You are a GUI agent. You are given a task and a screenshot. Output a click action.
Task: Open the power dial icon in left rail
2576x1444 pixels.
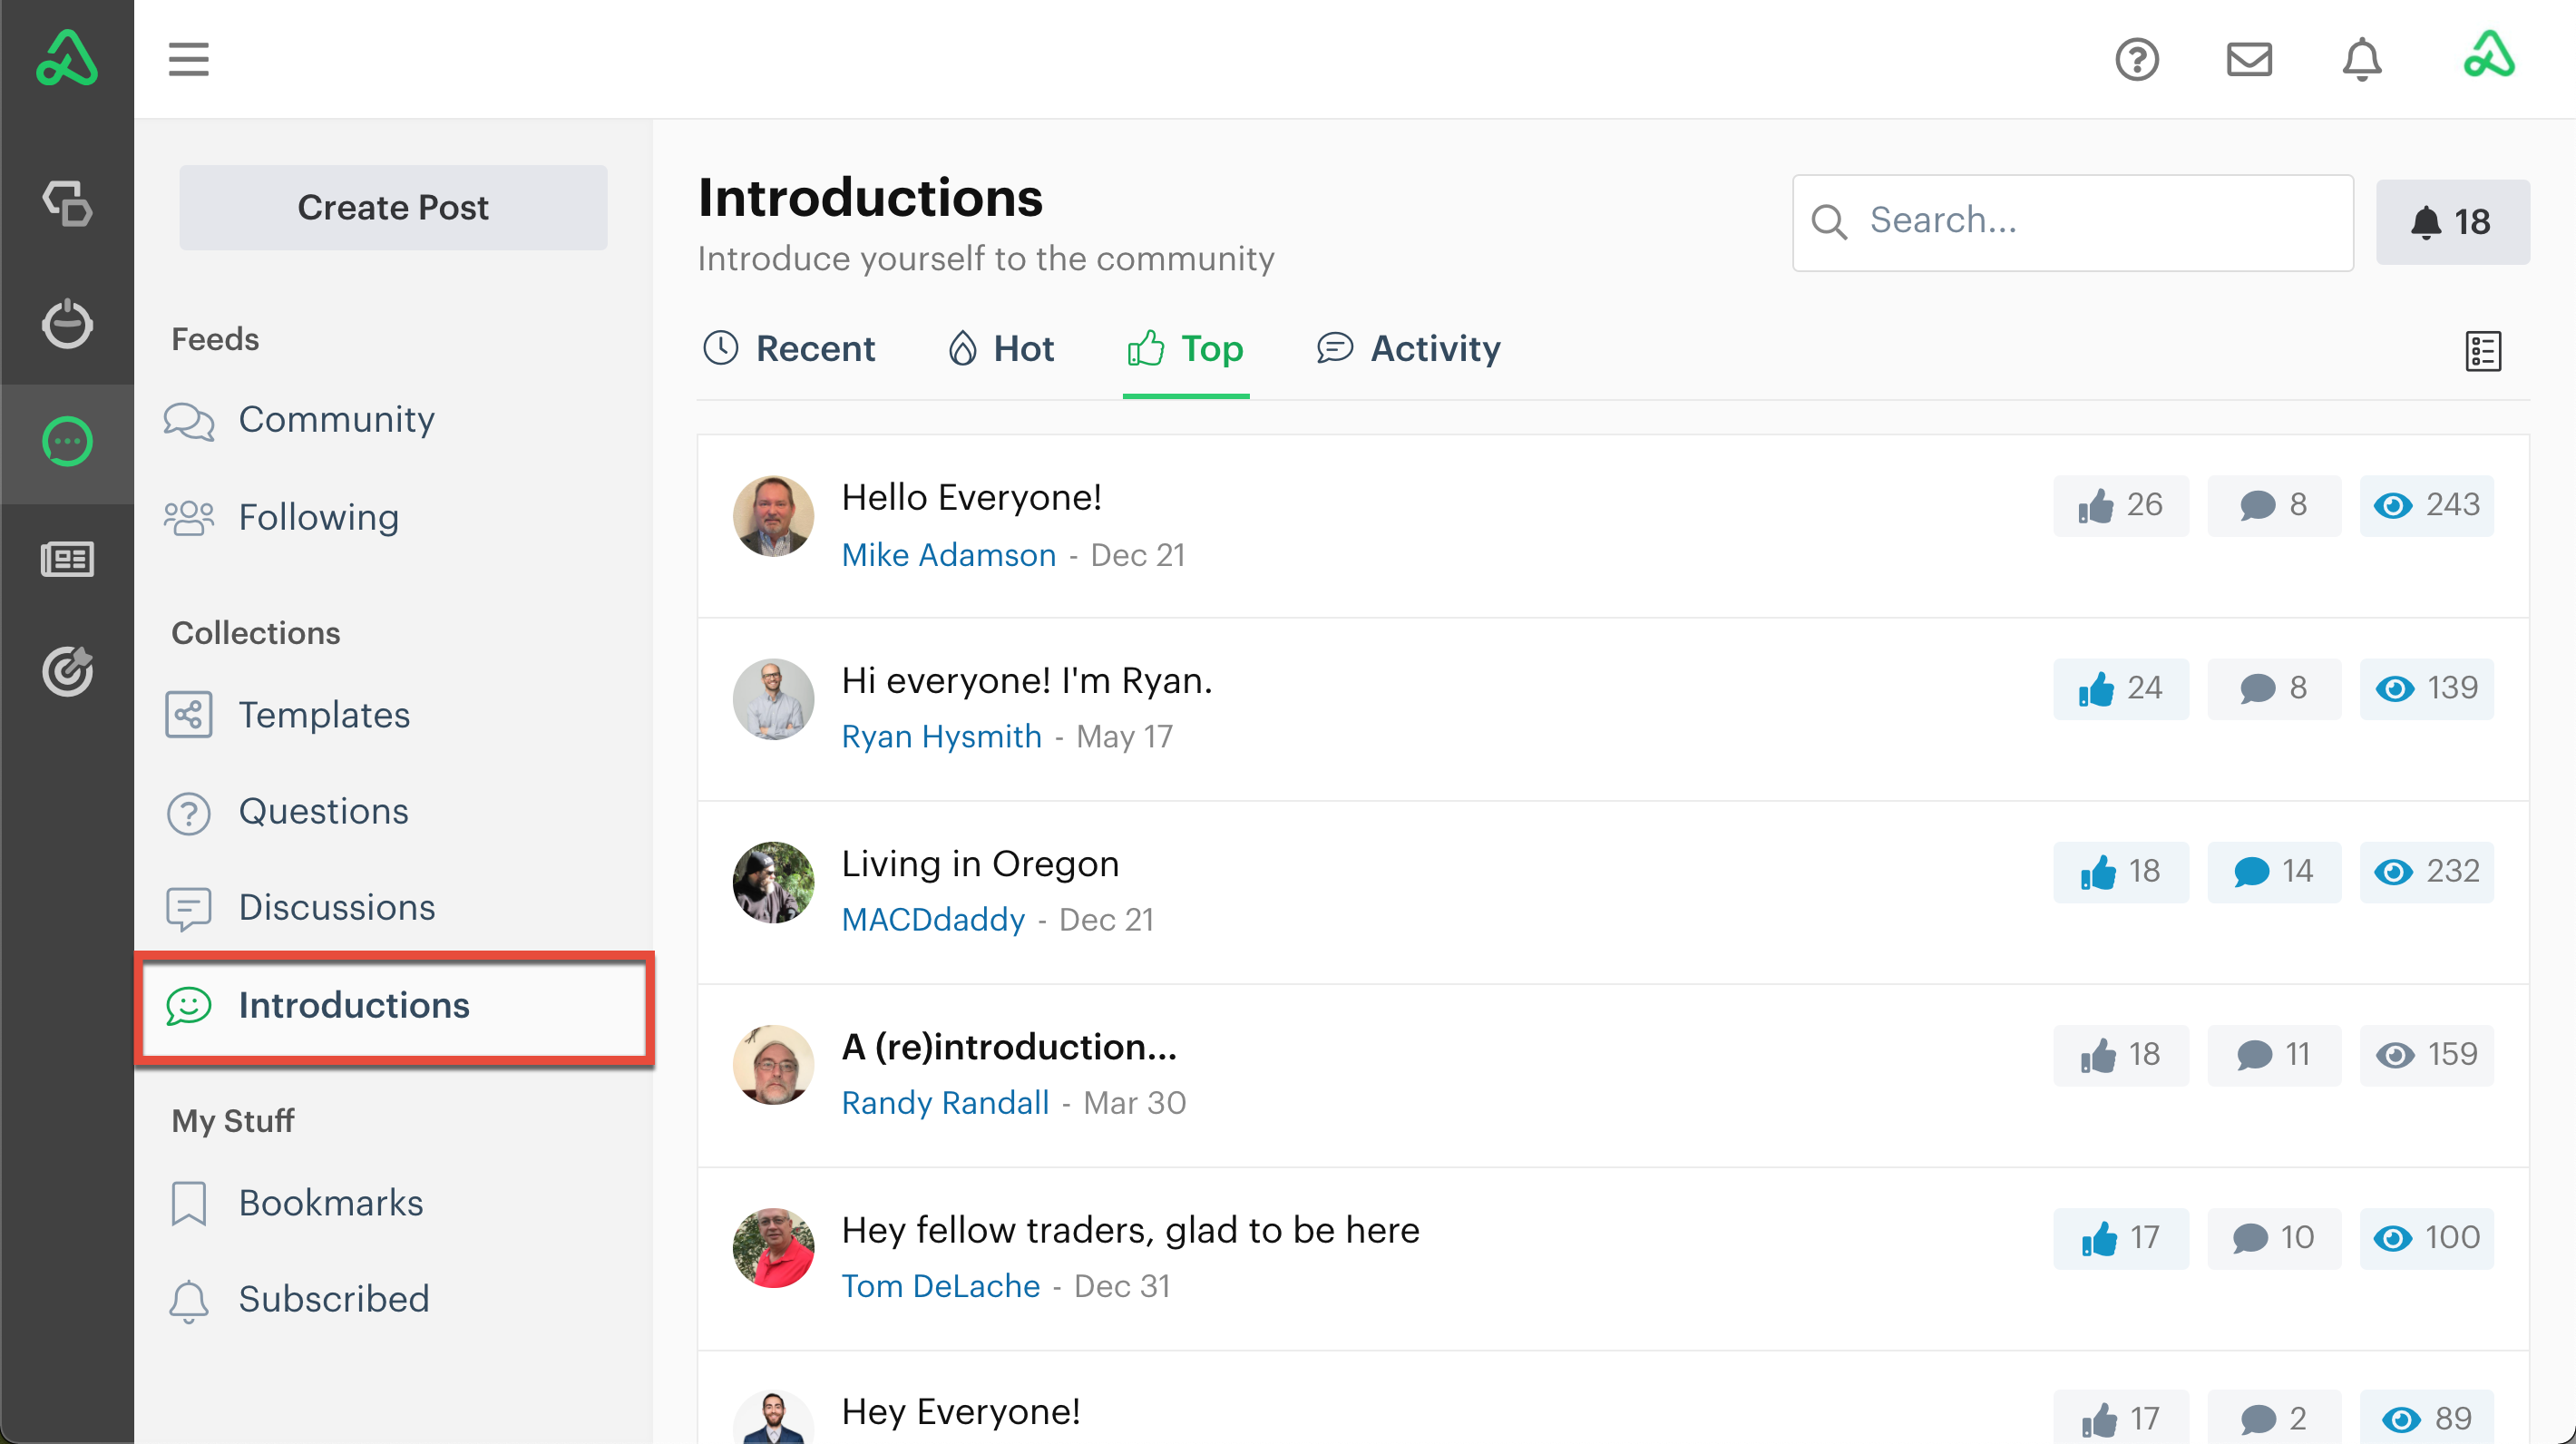point(67,323)
